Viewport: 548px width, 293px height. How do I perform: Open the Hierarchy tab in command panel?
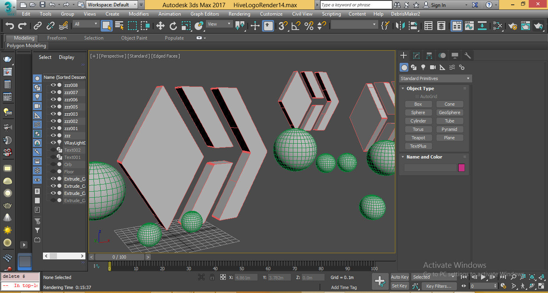[x=429, y=56]
